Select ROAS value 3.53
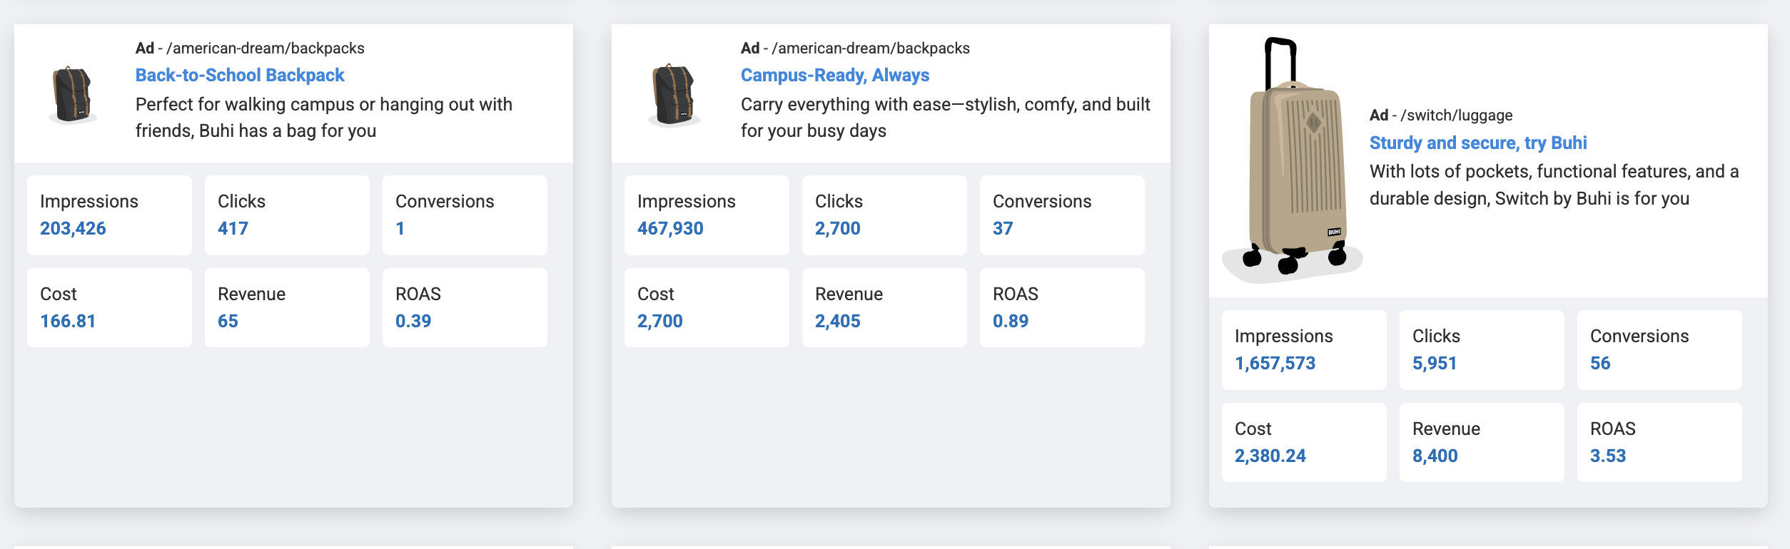Screen dimensions: 1790x549 tap(1608, 456)
